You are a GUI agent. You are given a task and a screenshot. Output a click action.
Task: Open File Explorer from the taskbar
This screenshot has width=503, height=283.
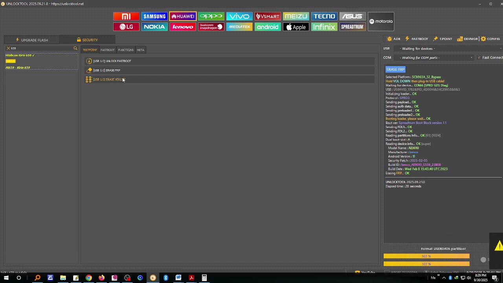pos(63,278)
